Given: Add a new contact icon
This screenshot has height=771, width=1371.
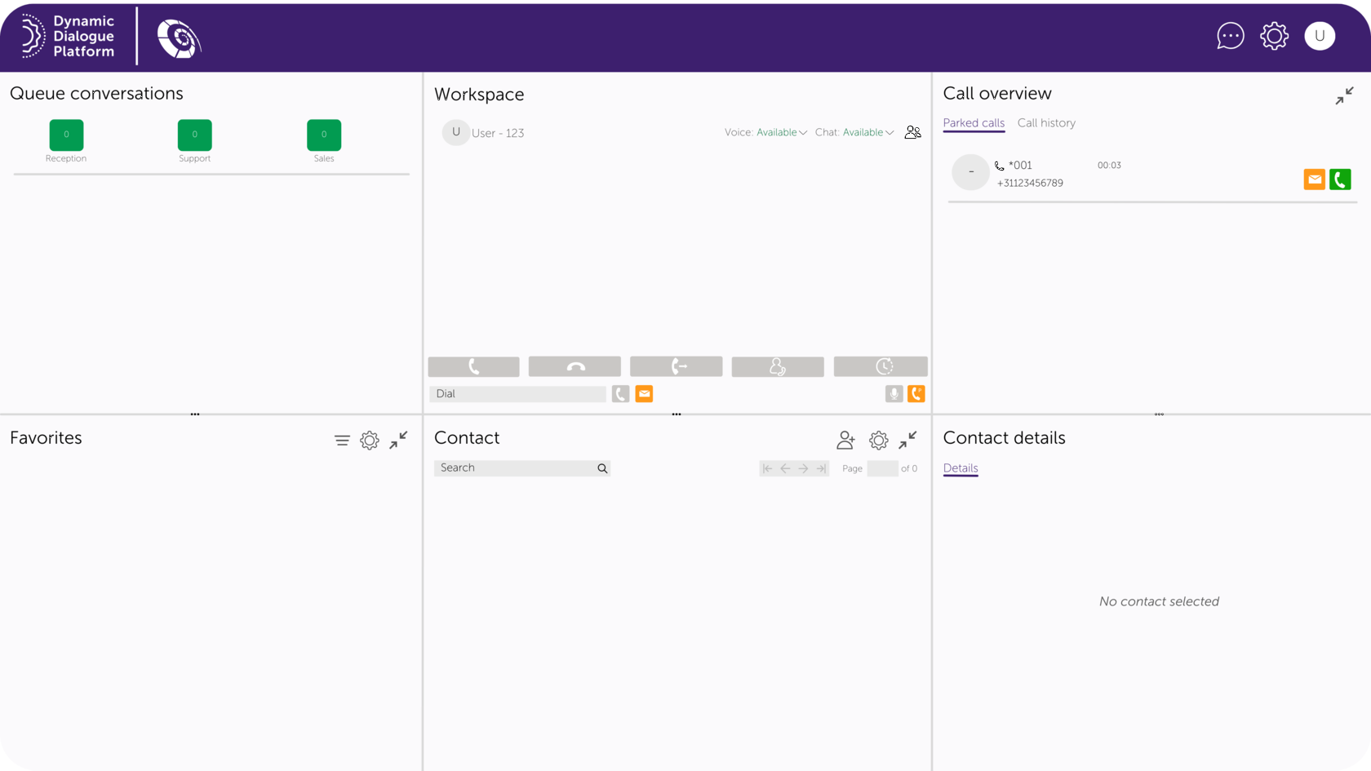Looking at the screenshot, I should [845, 441].
